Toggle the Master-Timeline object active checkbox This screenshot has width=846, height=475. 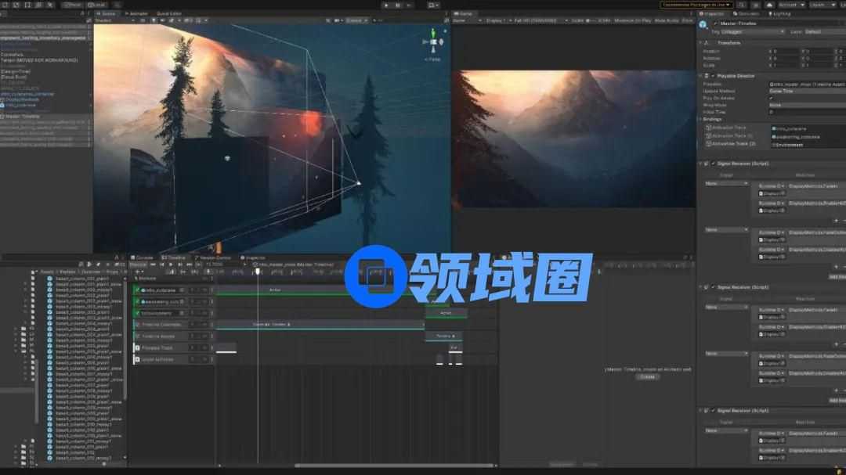pos(715,23)
